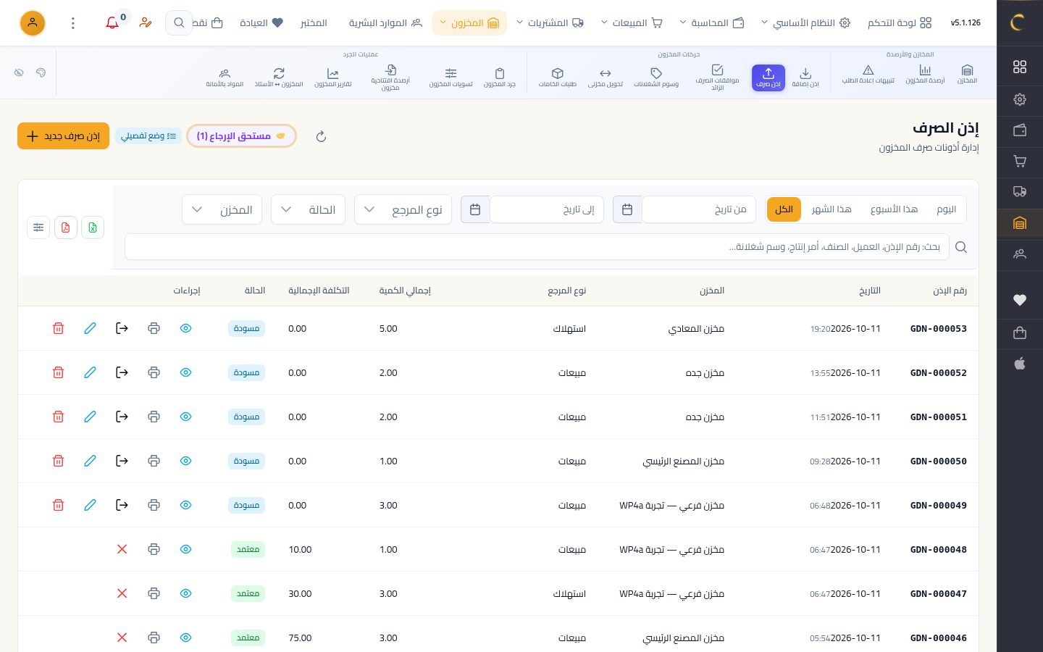
Task: Expand the المشتريات purchases top menu
Action: (550, 23)
